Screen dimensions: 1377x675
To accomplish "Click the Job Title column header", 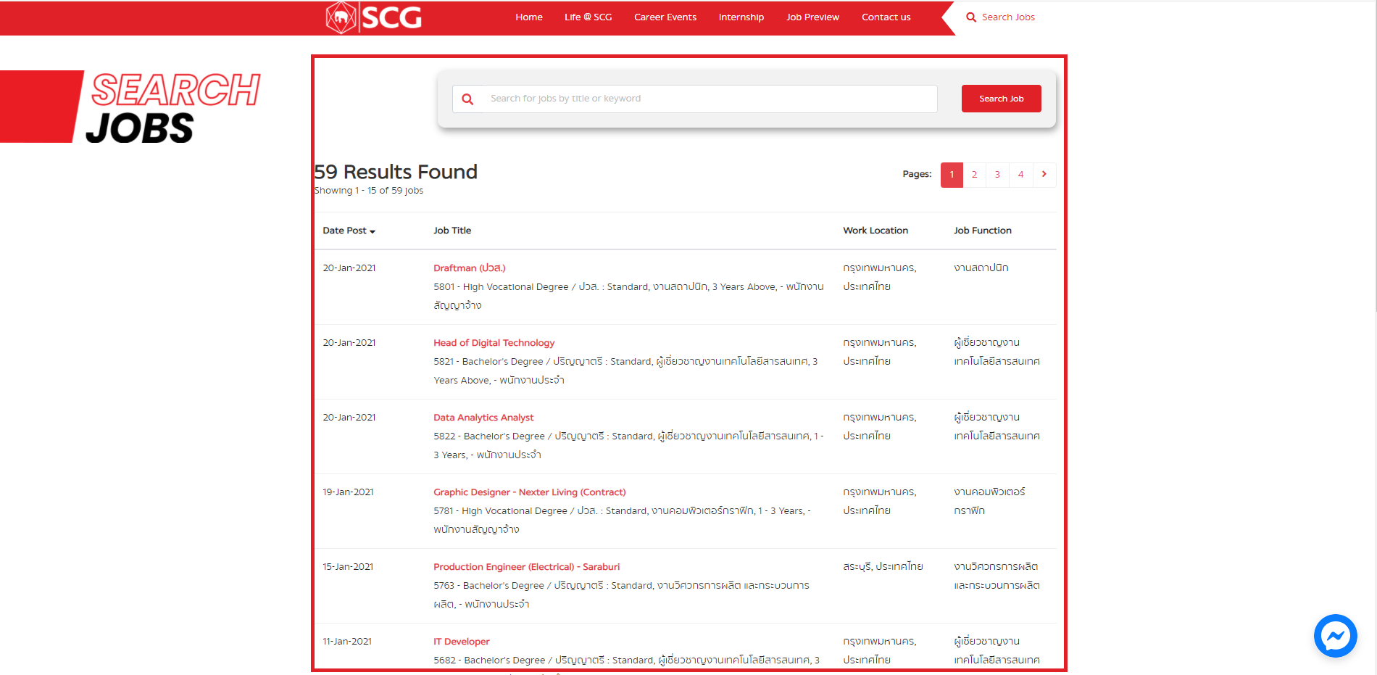I will click(x=452, y=231).
